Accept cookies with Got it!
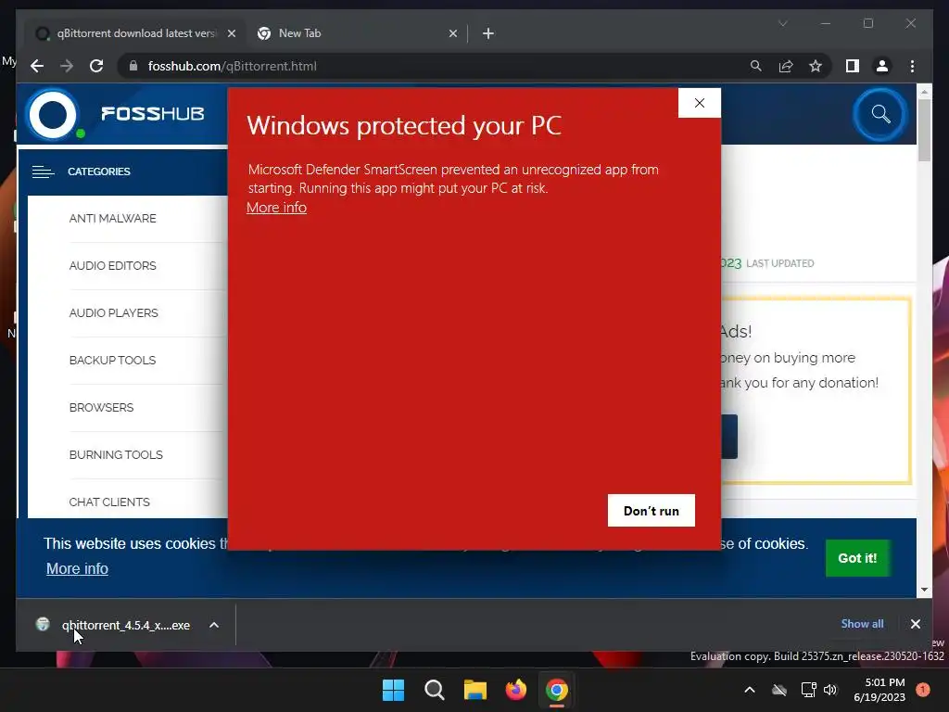 tap(857, 558)
